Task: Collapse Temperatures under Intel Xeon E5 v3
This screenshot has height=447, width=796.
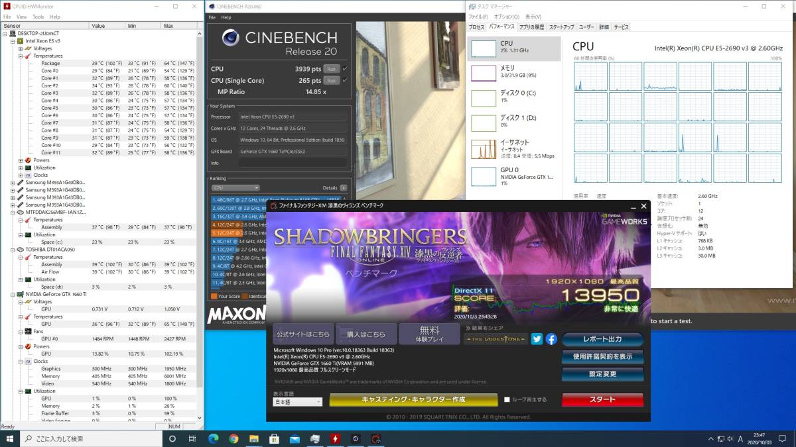Action: (20, 56)
